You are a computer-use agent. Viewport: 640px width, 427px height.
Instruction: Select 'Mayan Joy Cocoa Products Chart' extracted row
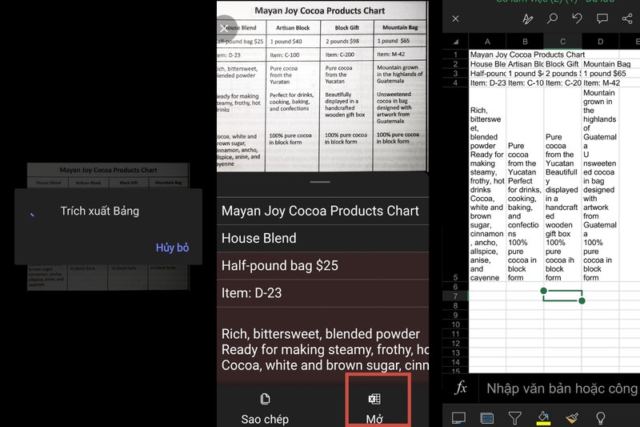point(322,211)
